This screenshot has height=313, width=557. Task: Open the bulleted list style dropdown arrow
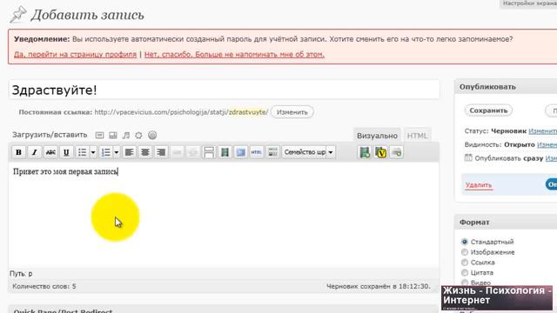93,152
